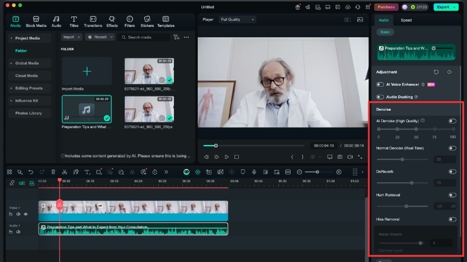The image size is (467, 262).
Task: Enable Normal Denoise (Real Time) toggle
Action: pos(452,148)
